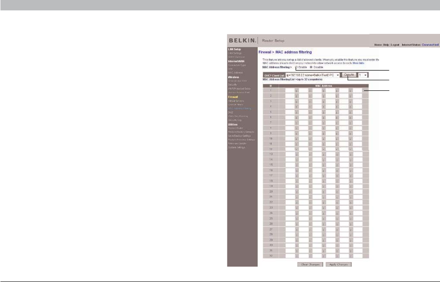This screenshot has width=440, height=282.
Task: Click the Copy to button
Action: click(x=349, y=75)
